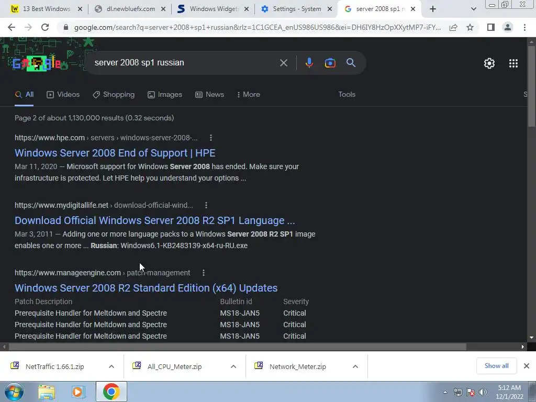Click the horizontal scrollbar thumb
The image size is (536, 402).
click(237, 347)
